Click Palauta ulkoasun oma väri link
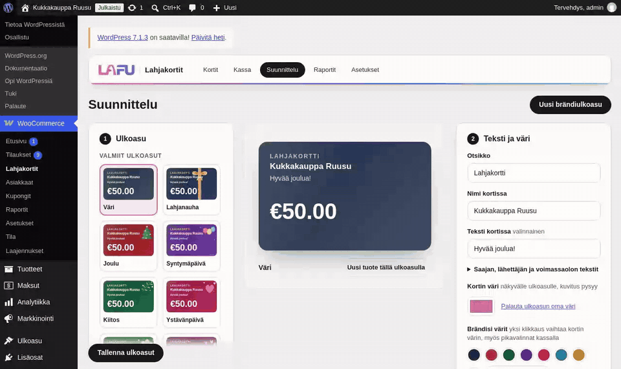621x369 pixels. pyautogui.click(x=538, y=306)
